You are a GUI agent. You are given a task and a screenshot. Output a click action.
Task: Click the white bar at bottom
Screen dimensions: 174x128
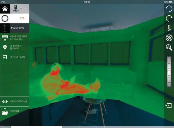pyautogui.click(x=36, y=127)
